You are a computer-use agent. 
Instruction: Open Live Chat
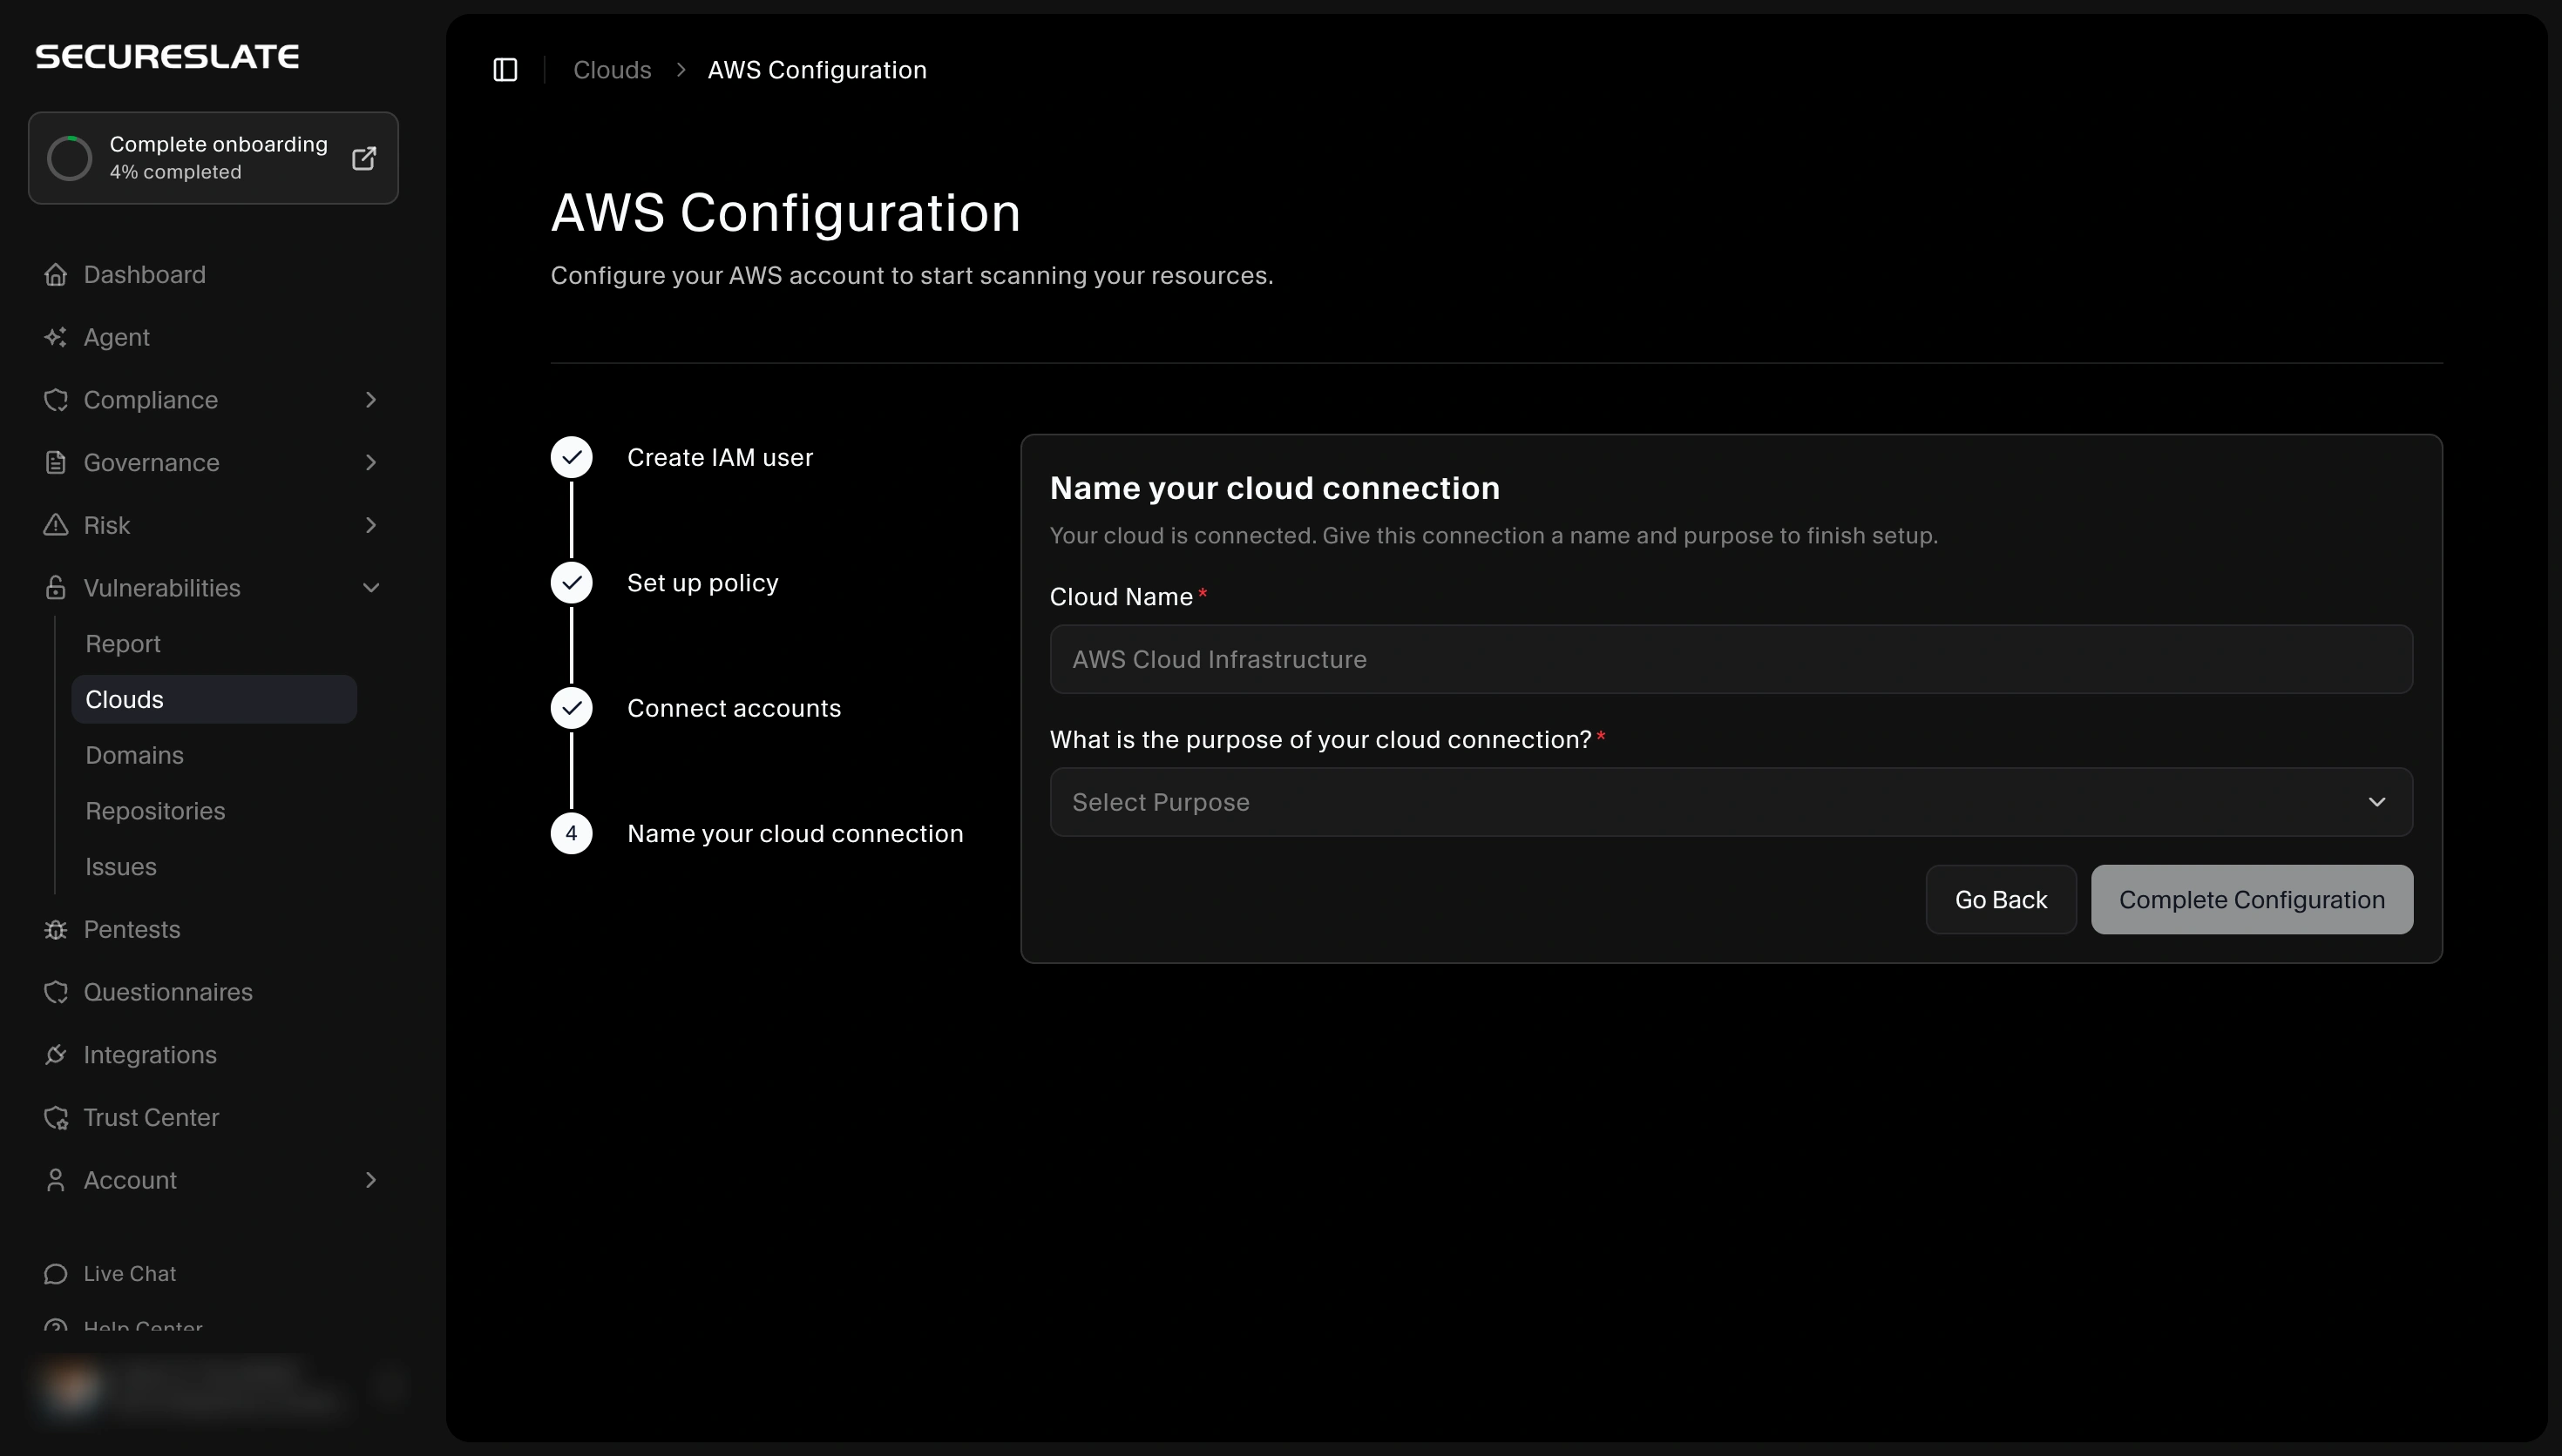pos(130,1274)
